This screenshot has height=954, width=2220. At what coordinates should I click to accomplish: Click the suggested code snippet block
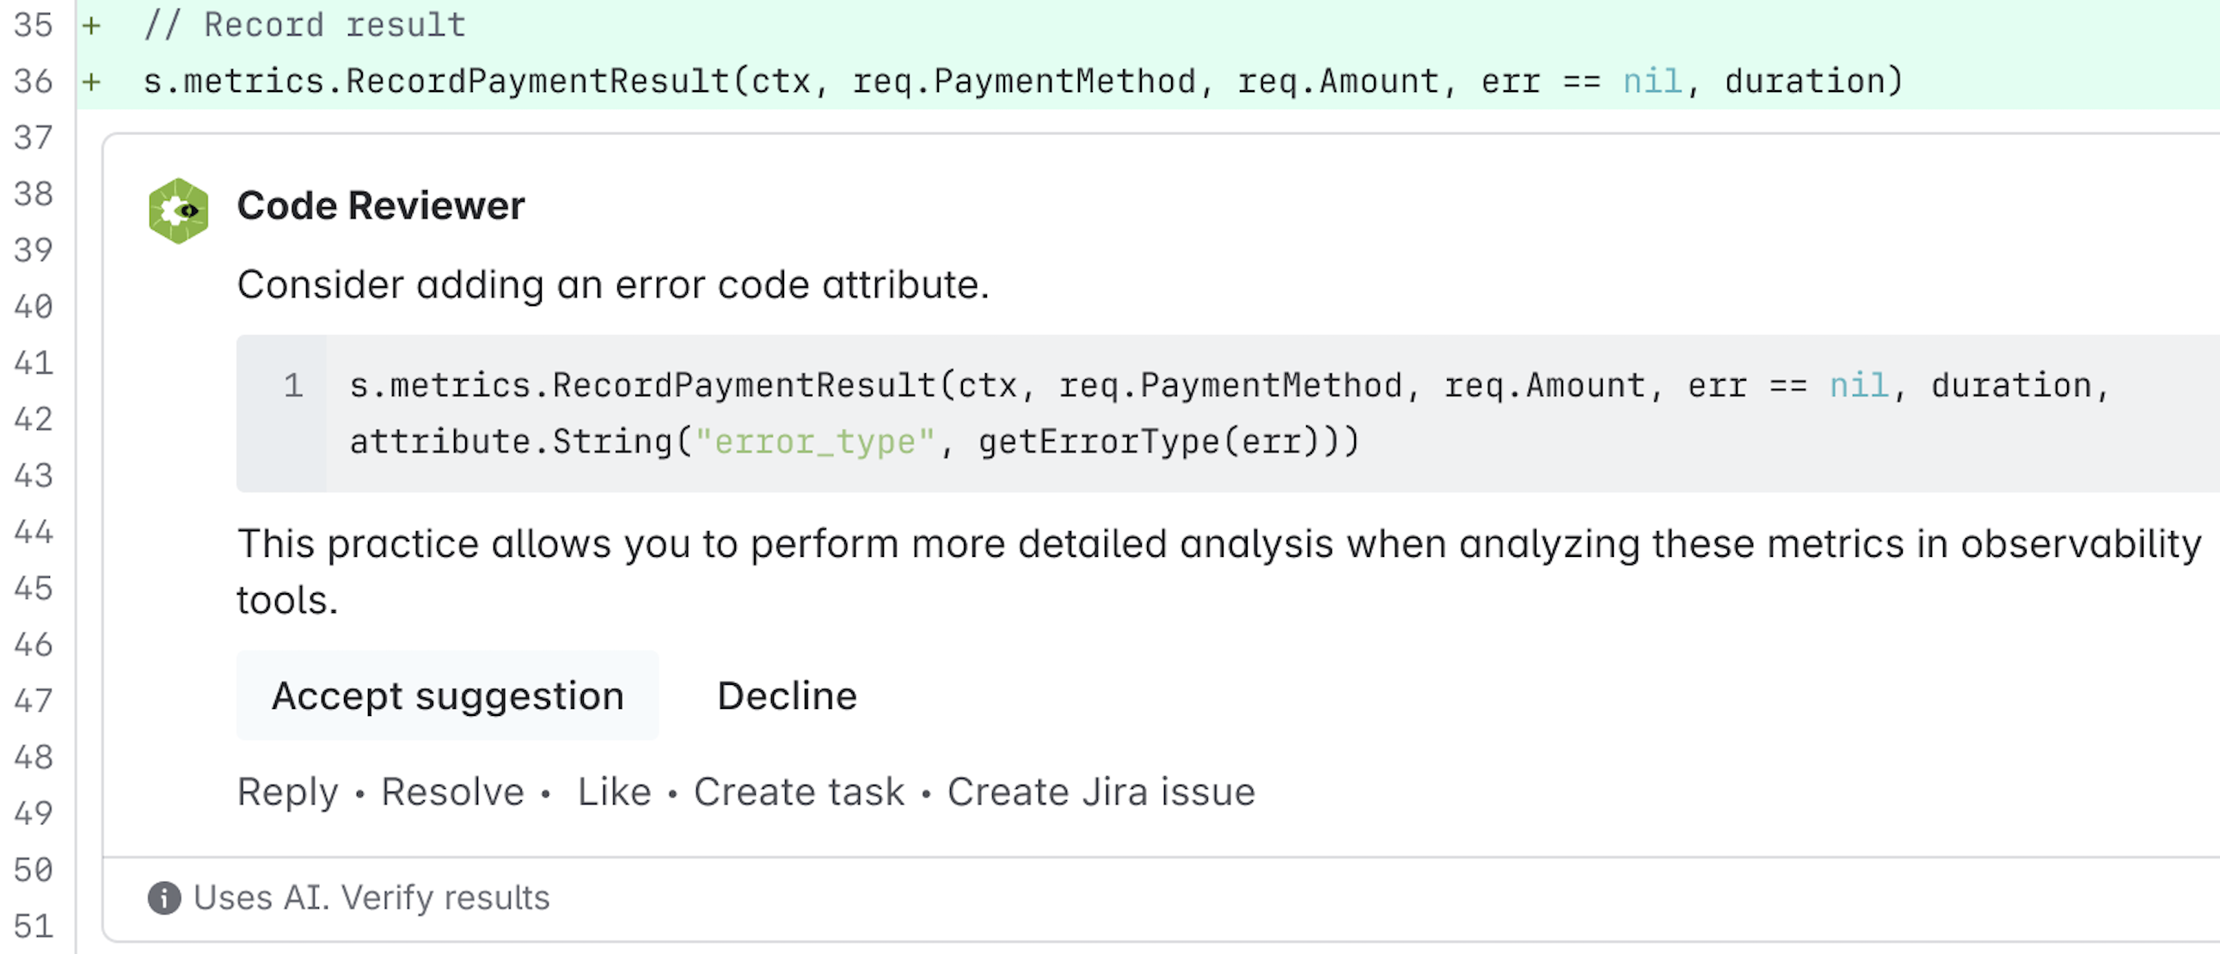click(x=1120, y=413)
